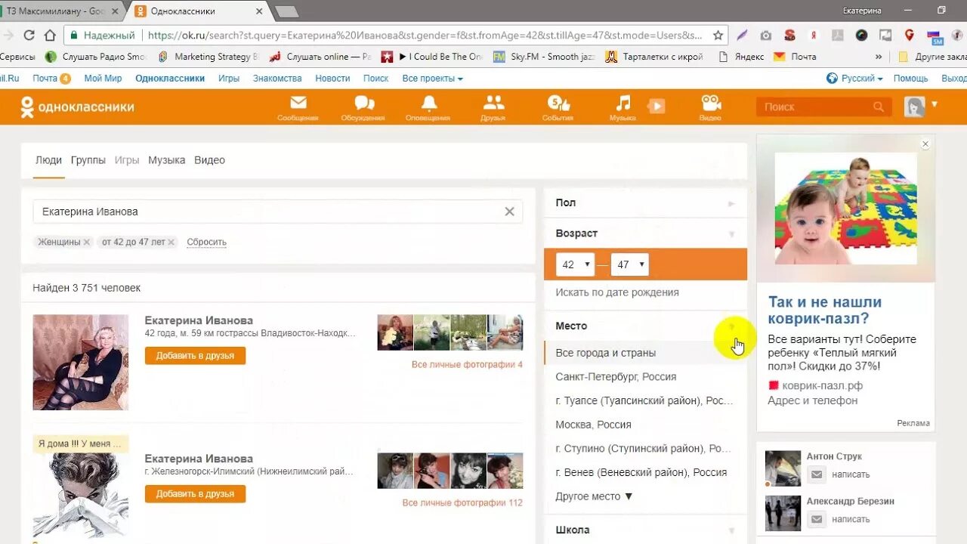Screen dimensions: 967x544
Task: Open a new browser tab
Action: (286, 11)
